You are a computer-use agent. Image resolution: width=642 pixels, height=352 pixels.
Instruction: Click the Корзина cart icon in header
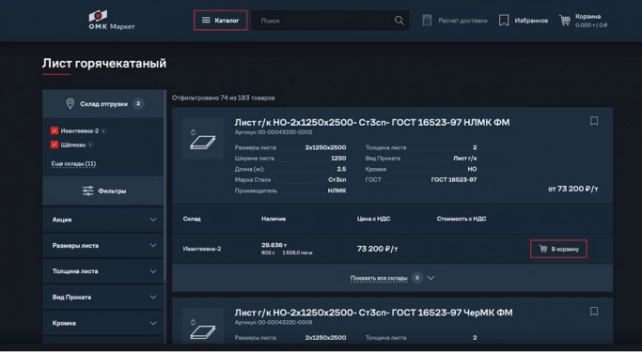[x=565, y=21]
